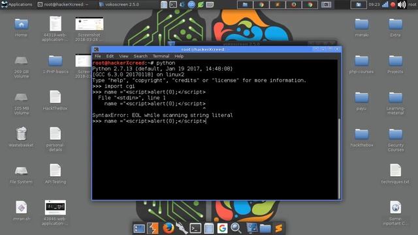Open magnifier search icon in dock
This screenshot has height=235, width=418.
coord(236,228)
